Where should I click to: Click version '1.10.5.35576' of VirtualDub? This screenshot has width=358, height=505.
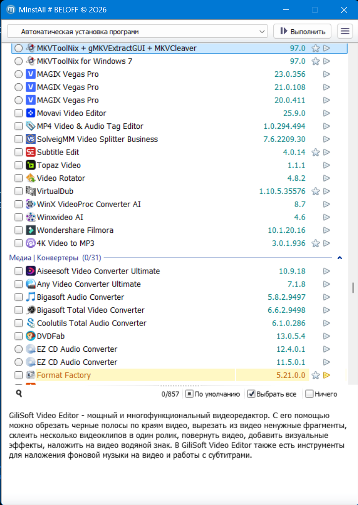(x=282, y=191)
